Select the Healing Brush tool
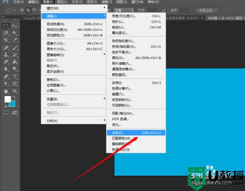Image resolution: width=245 pixels, height=191 pixels. coord(6,48)
